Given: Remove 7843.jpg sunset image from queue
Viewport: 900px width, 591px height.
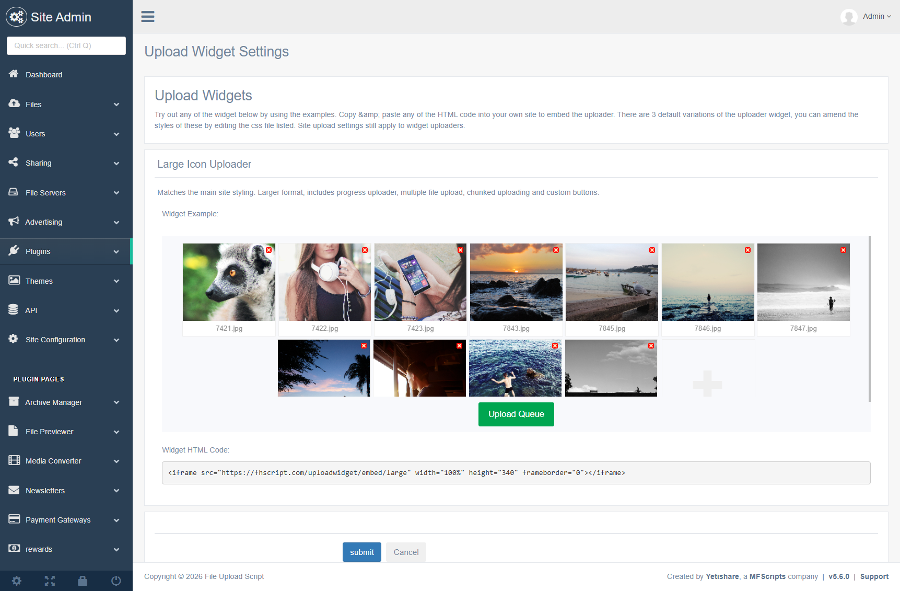Looking at the screenshot, I should [556, 250].
